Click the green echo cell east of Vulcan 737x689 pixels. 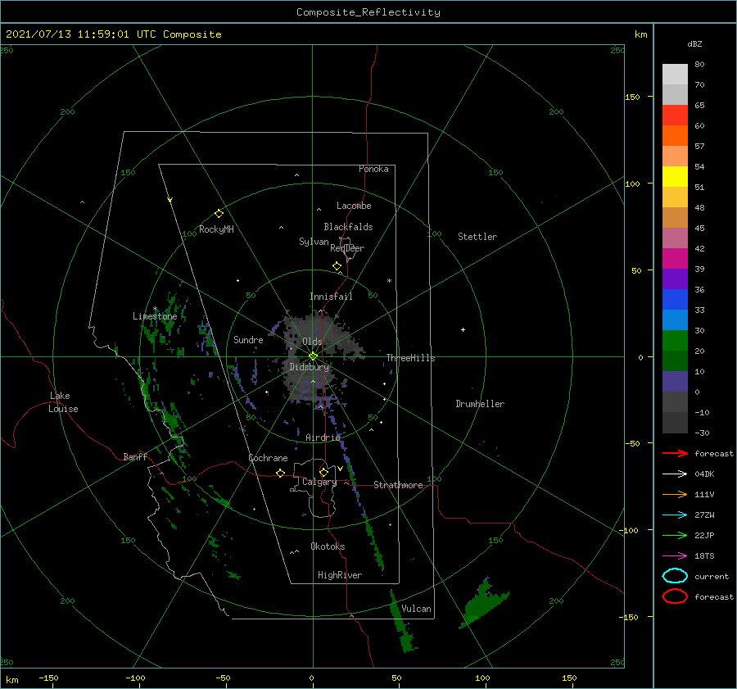tap(483, 604)
